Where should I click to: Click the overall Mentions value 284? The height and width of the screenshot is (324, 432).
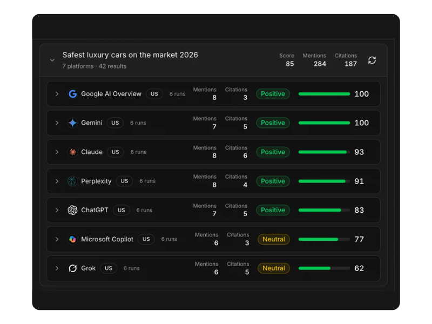coord(320,64)
